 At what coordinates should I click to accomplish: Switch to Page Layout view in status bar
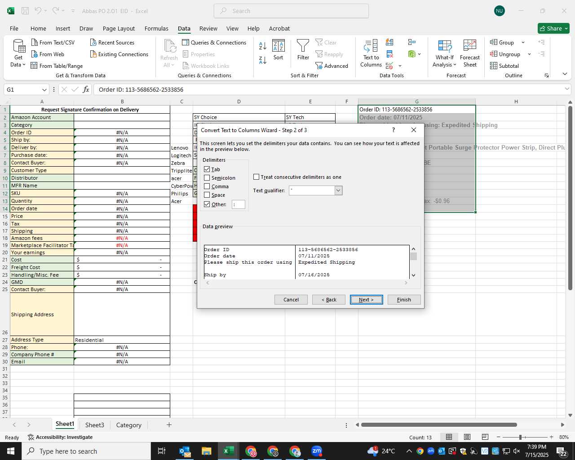(467, 437)
